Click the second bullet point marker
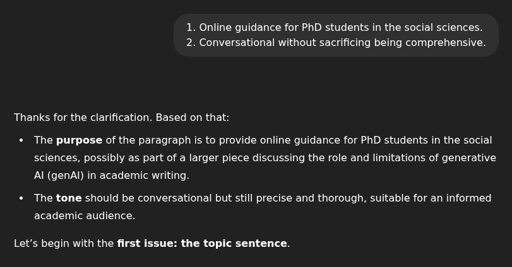Image resolution: width=512 pixels, height=267 pixels. click(21, 198)
